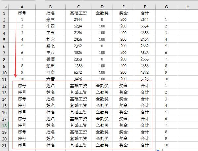This screenshot has height=151, width=198.
Task: Select row 21 header
Action: pyautogui.click(x=4, y=145)
